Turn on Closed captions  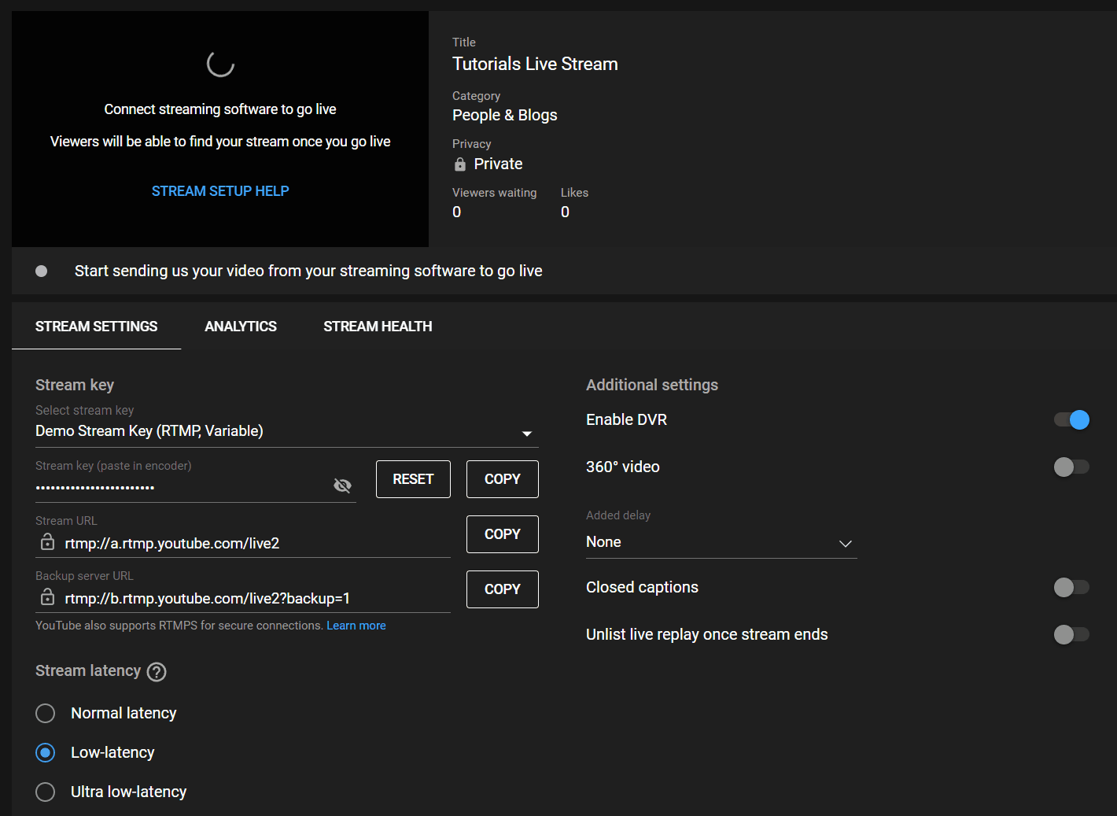point(1071,587)
